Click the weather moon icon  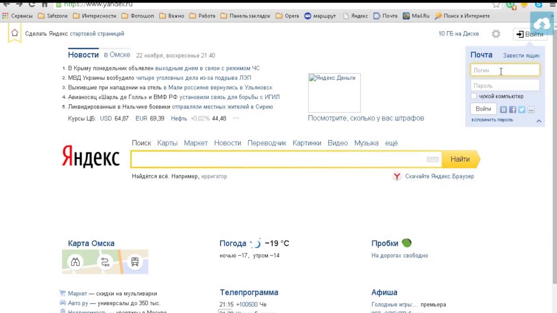[256, 243]
